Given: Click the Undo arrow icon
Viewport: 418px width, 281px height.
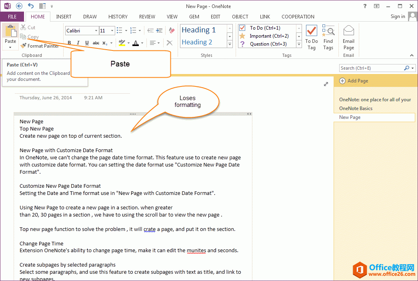Looking at the screenshot, I should pos(31,6).
